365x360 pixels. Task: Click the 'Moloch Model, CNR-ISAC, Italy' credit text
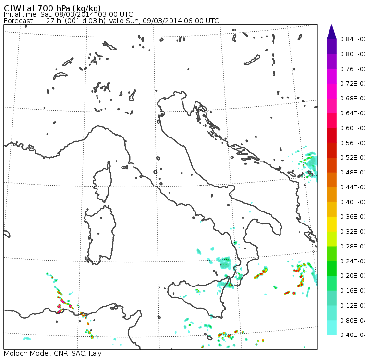tap(53, 353)
